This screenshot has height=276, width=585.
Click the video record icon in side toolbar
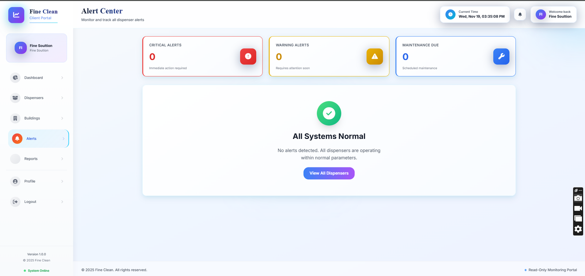point(578,208)
